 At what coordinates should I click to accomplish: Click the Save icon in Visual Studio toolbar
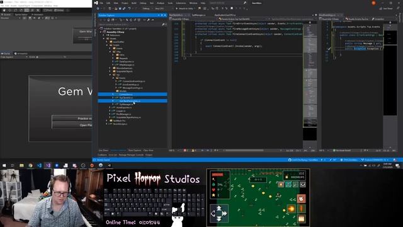tap(120, 8)
